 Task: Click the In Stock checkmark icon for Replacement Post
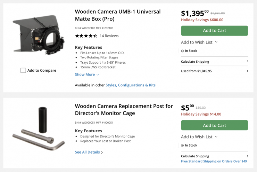[182, 146]
